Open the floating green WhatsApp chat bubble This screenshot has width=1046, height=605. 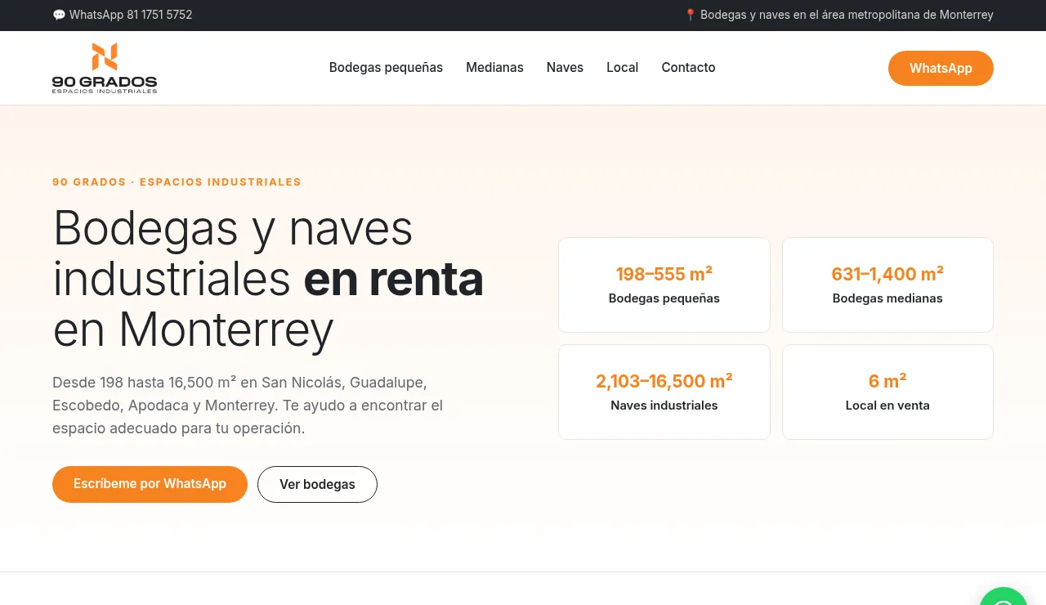[x=1003, y=597]
